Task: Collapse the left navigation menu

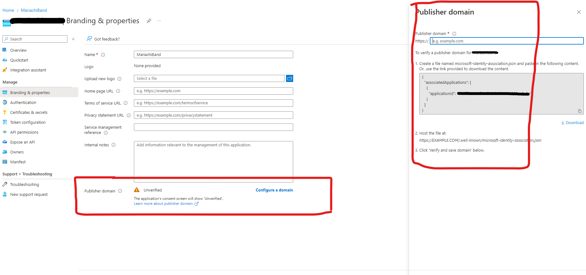Action: click(73, 39)
